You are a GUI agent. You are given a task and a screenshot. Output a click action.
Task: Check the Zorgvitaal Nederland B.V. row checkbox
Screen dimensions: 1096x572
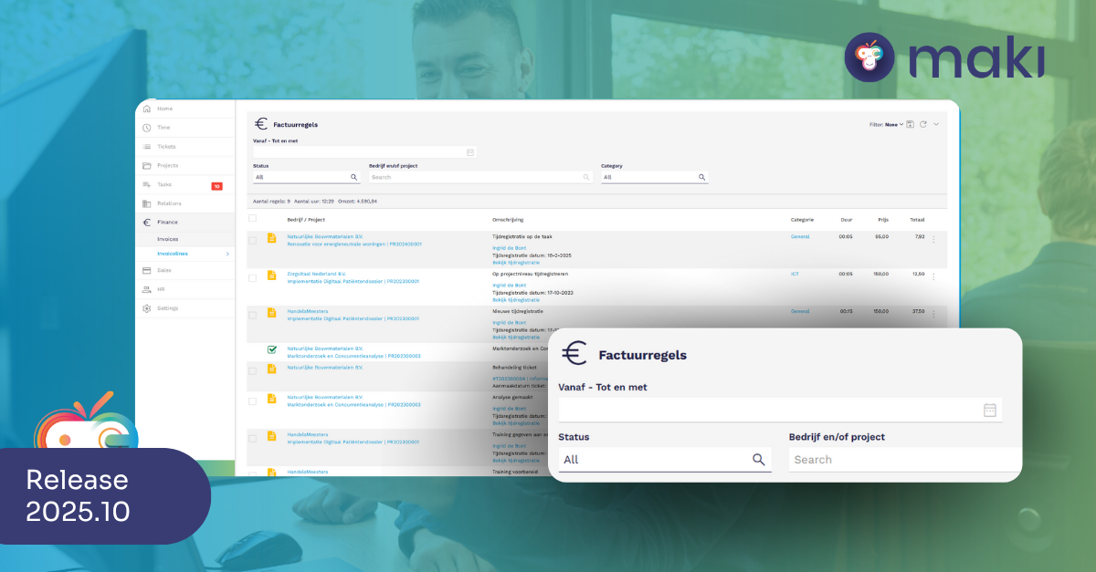point(253,277)
